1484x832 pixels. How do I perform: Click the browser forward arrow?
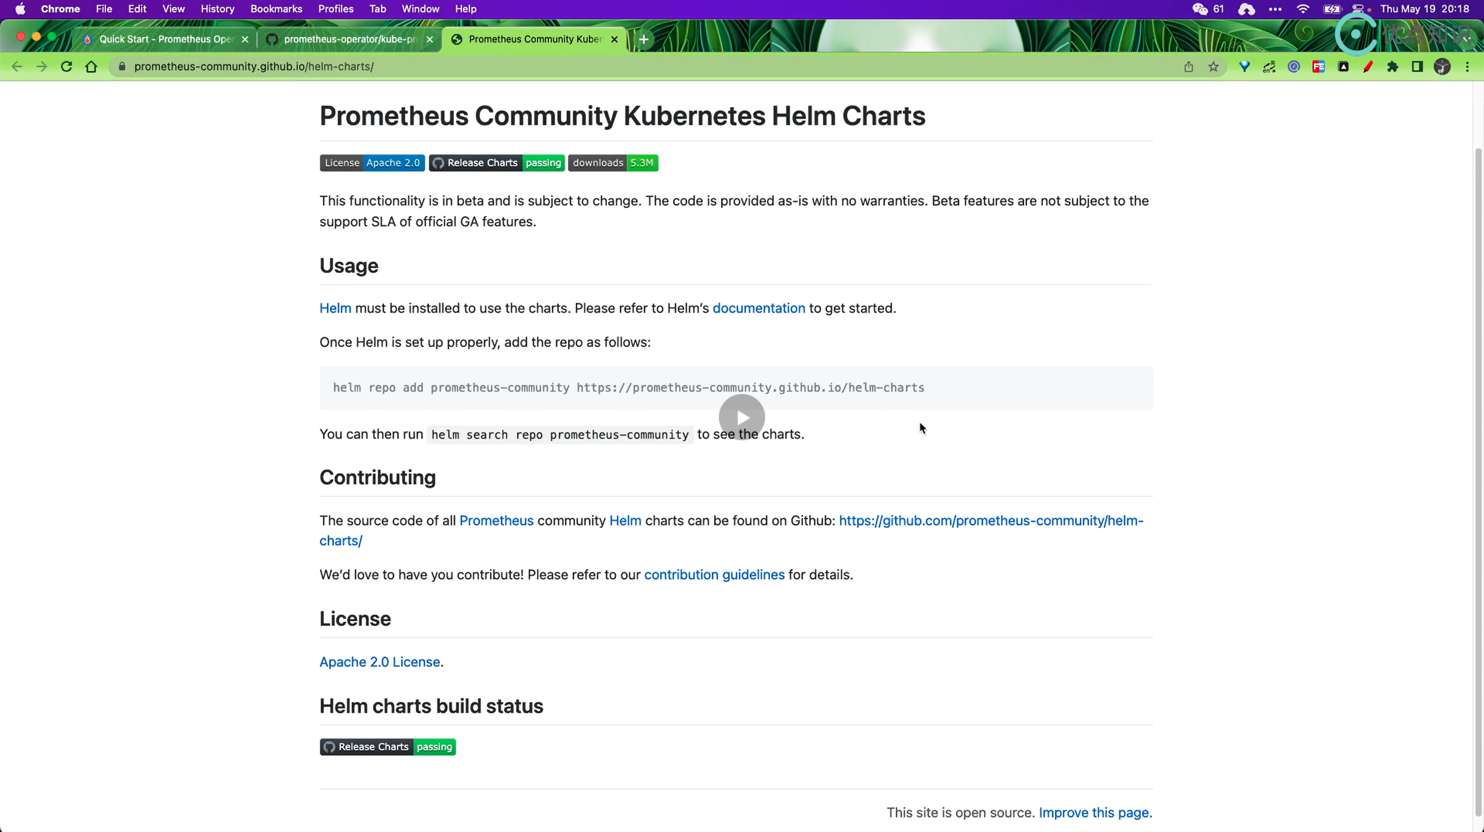[x=42, y=67]
